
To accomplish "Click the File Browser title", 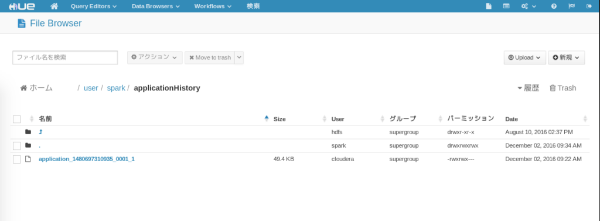I will (x=56, y=23).
